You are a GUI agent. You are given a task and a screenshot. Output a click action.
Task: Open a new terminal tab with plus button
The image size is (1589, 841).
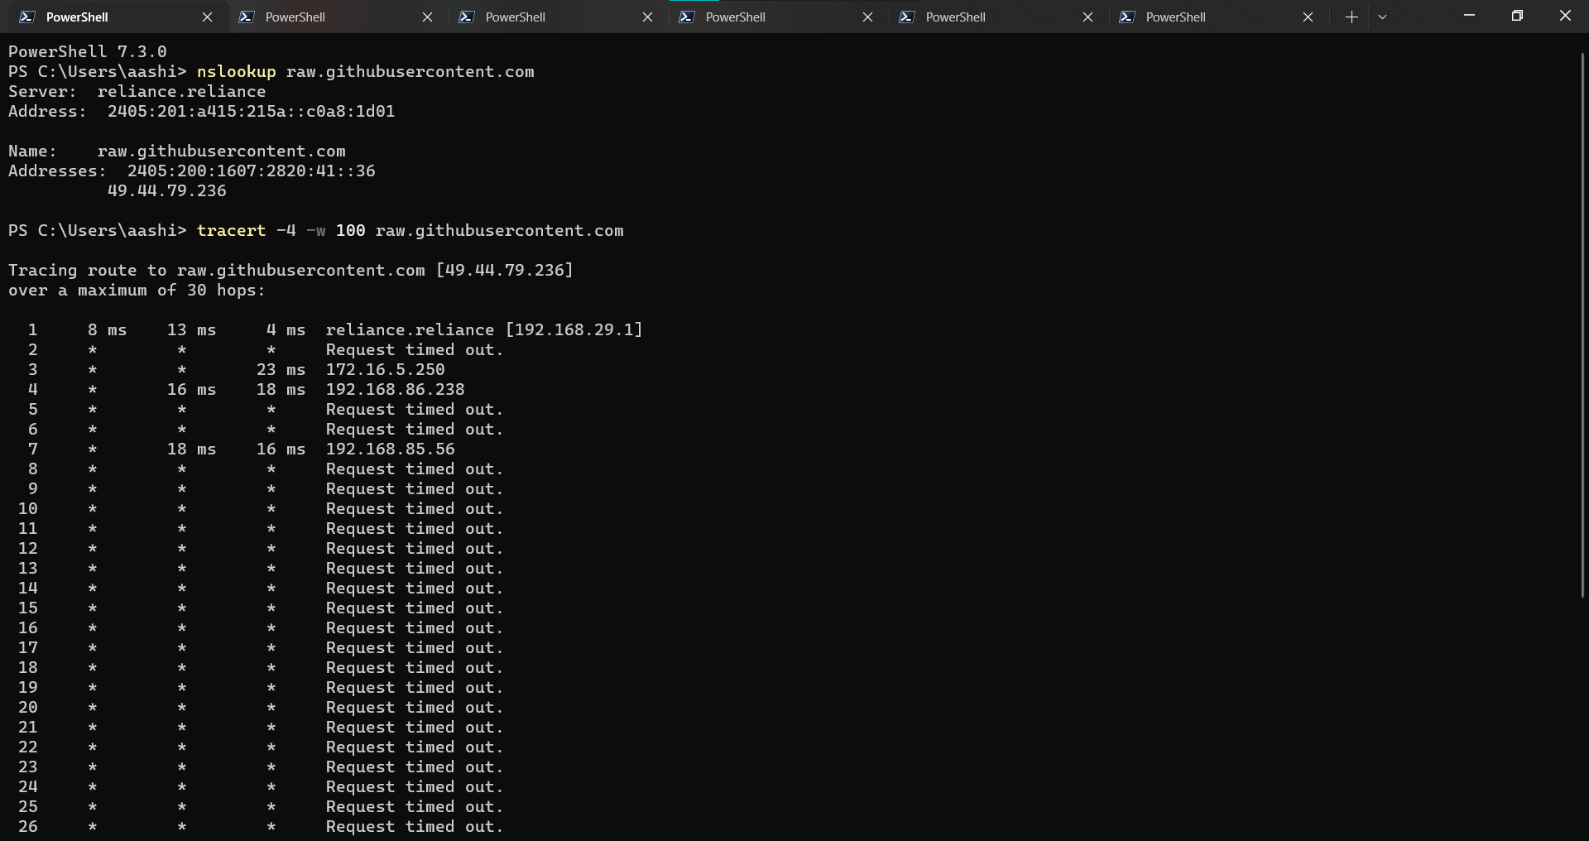point(1351,17)
